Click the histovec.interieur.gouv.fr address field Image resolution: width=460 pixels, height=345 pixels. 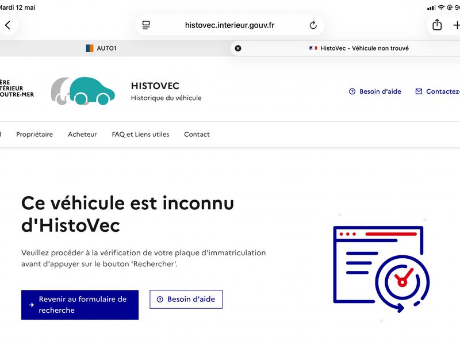pyautogui.click(x=229, y=25)
